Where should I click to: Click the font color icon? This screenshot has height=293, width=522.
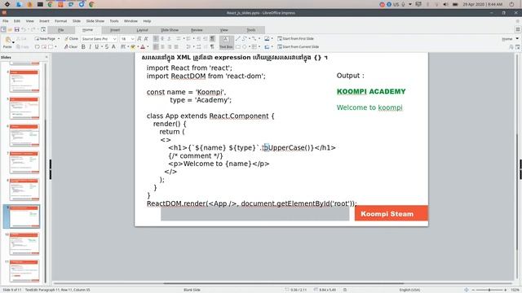[x=143, y=47]
